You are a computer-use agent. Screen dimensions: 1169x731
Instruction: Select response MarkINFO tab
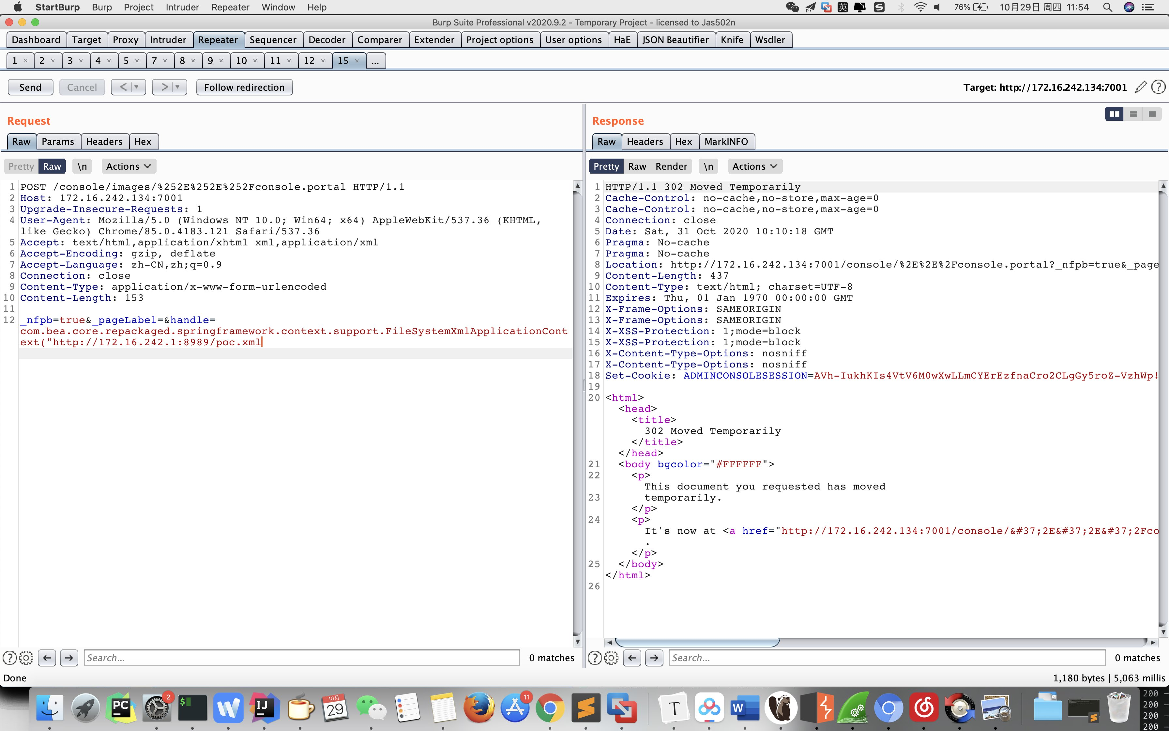pyautogui.click(x=725, y=142)
